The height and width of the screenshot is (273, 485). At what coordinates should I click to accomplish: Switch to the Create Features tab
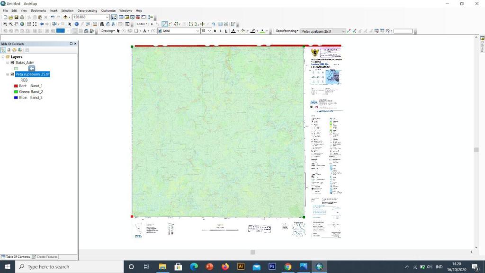[45, 257]
